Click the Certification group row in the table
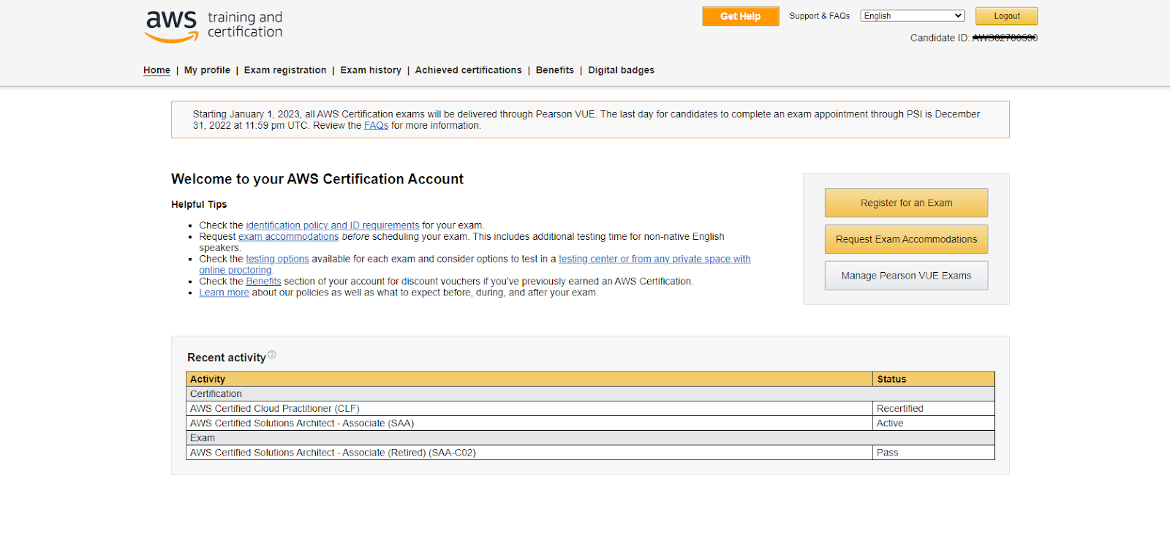This screenshot has height=558, width=1170. (x=590, y=394)
